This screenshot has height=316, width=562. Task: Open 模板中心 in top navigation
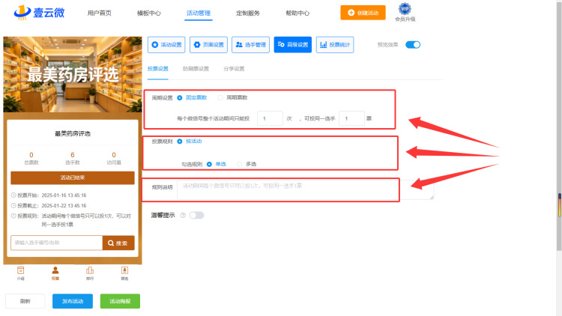[x=149, y=13]
